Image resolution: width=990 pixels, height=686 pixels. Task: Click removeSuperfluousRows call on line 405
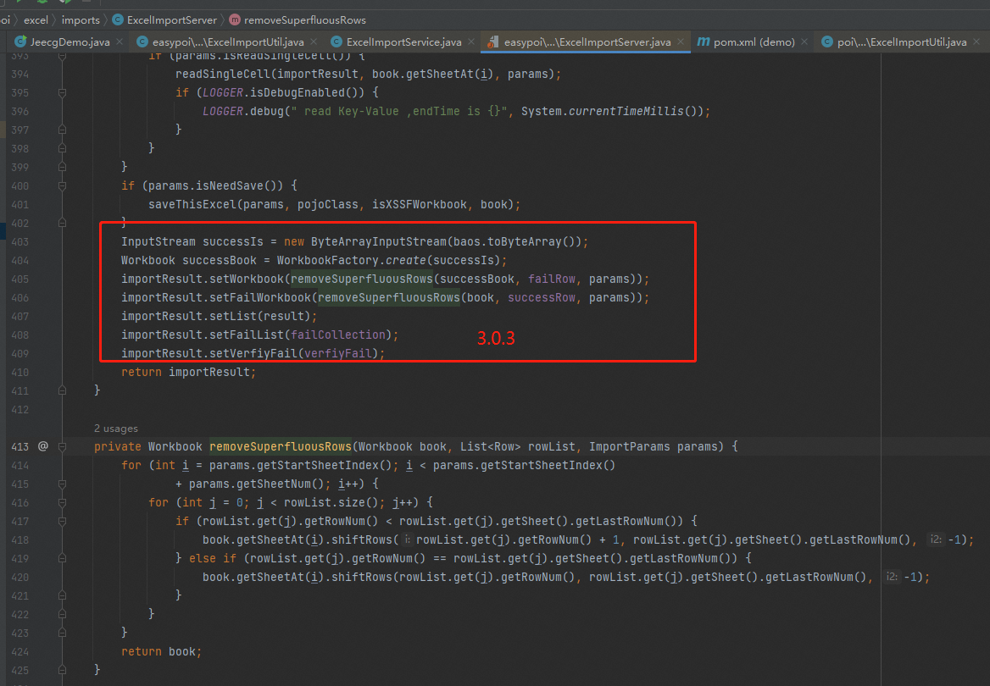(362, 279)
